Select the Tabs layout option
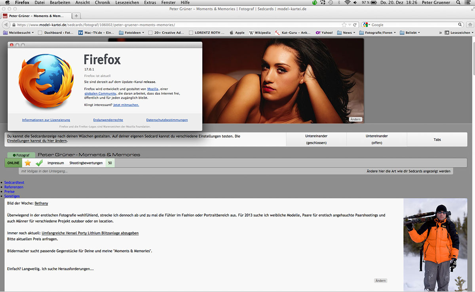 pyautogui.click(x=437, y=139)
